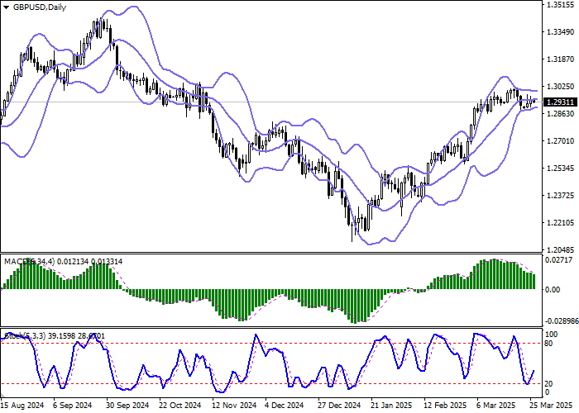Click the 30 Sep 2024 date label
This screenshot has width=579, height=413.
click(x=128, y=406)
